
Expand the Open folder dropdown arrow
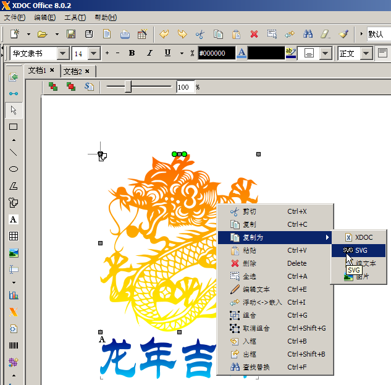tap(57, 34)
